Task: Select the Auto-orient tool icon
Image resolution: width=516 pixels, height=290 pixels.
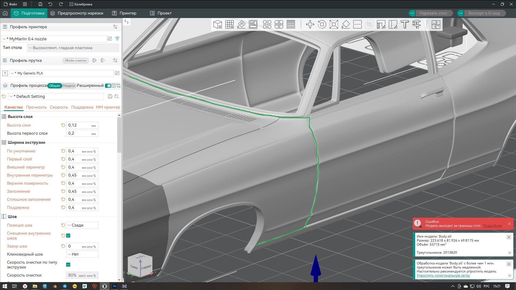Action: (x=241, y=24)
